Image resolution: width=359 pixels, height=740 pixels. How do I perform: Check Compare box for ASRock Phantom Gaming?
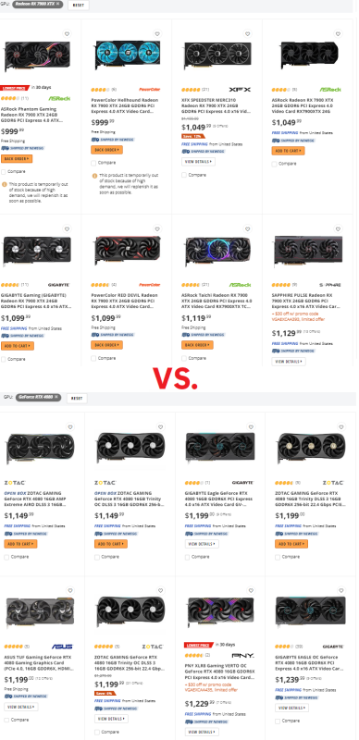click(x=4, y=172)
